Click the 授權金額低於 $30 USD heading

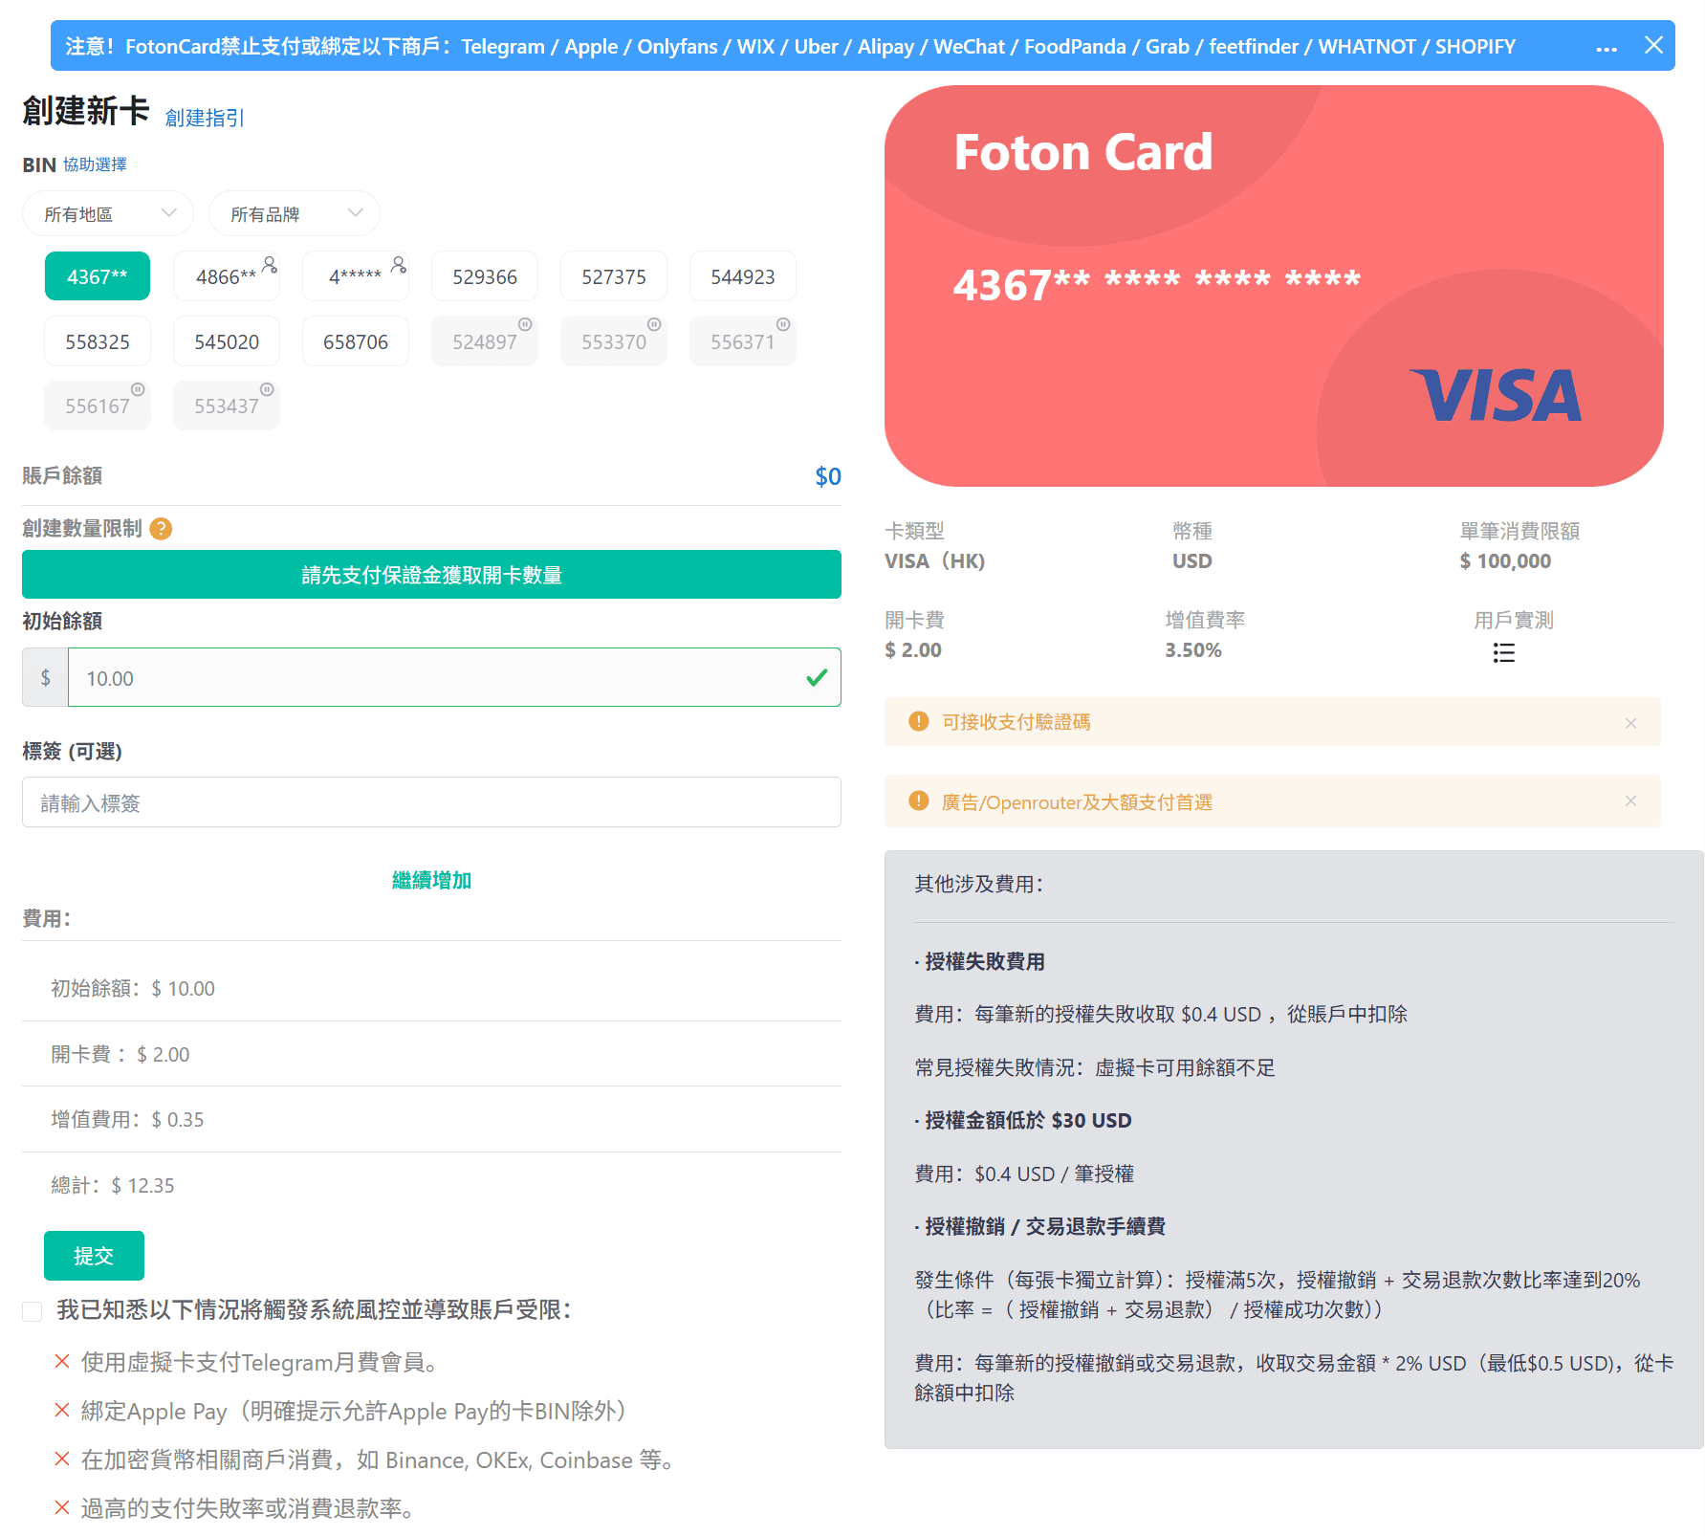pyautogui.click(x=1028, y=1120)
